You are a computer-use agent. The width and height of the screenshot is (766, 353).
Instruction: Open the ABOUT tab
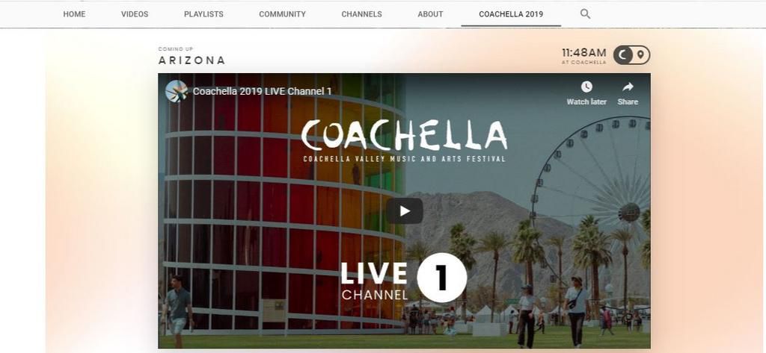[430, 14]
